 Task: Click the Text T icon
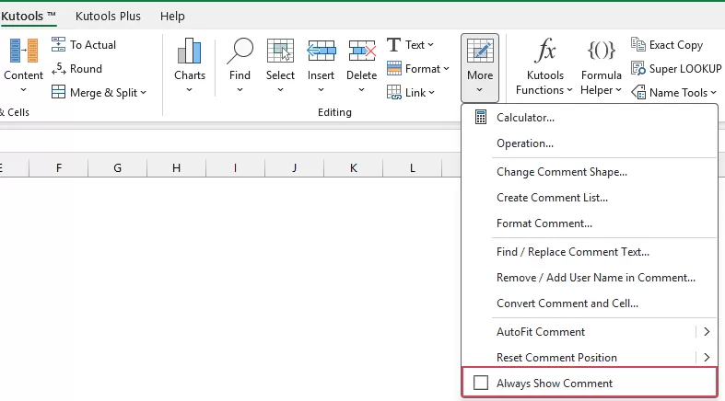(x=394, y=45)
